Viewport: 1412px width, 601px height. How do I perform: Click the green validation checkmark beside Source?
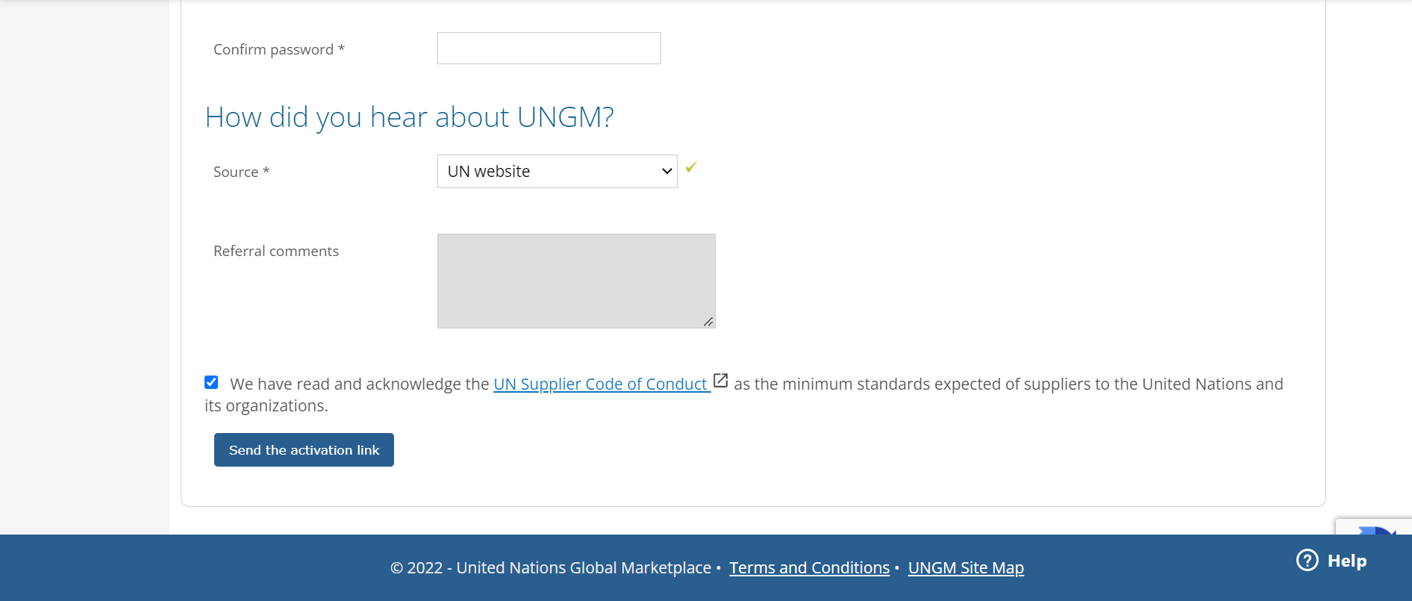coord(691,167)
